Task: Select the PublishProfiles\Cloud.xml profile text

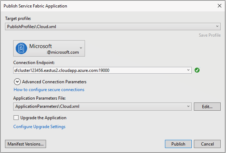Action: pos(31,27)
